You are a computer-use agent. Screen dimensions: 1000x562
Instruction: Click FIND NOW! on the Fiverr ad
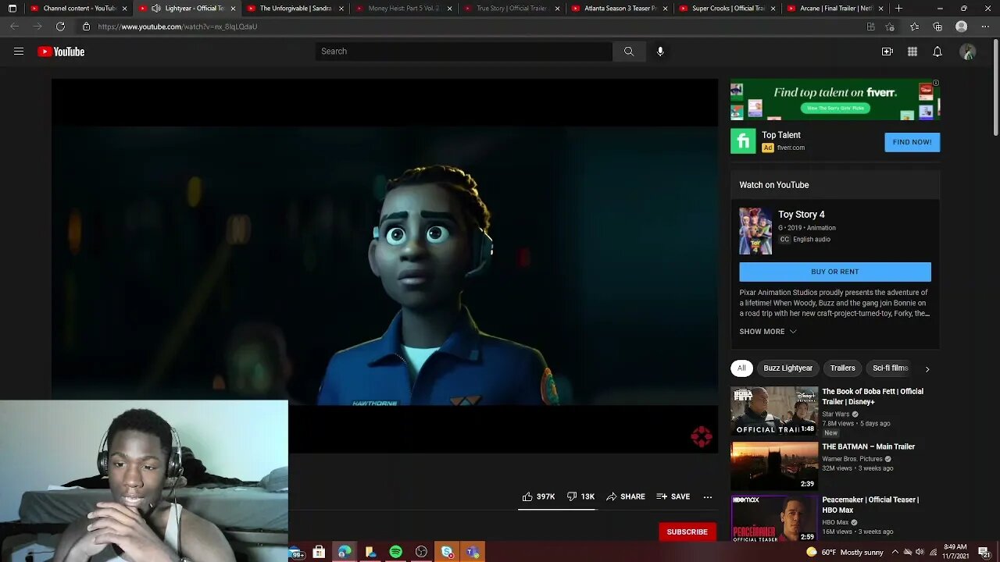coord(912,142)
